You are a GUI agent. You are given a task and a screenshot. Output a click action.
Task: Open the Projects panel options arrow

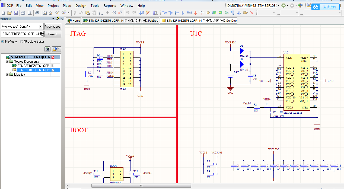[53, 18]
